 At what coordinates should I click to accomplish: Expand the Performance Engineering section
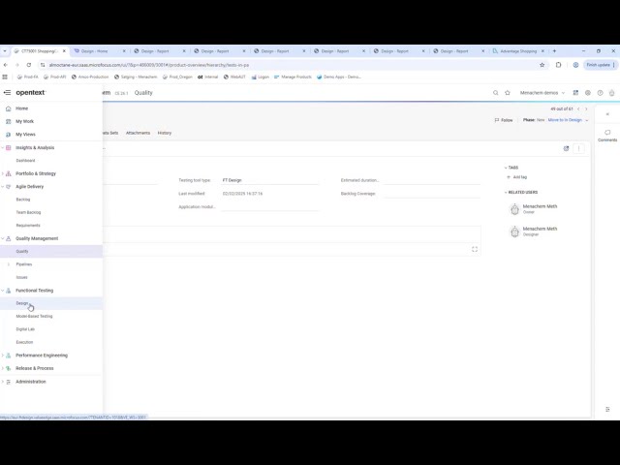[3, 356]
